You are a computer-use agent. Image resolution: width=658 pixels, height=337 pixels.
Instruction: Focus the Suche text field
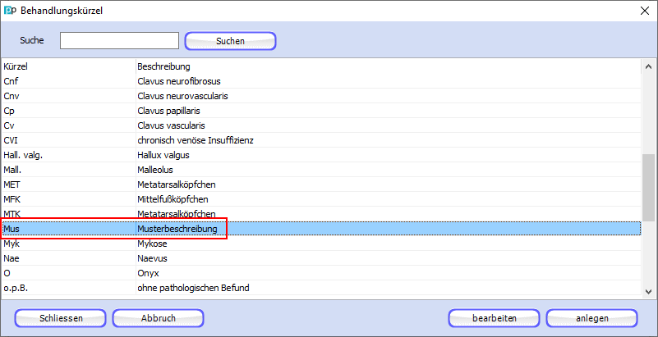pyautogui.click(x=119, y=40)
